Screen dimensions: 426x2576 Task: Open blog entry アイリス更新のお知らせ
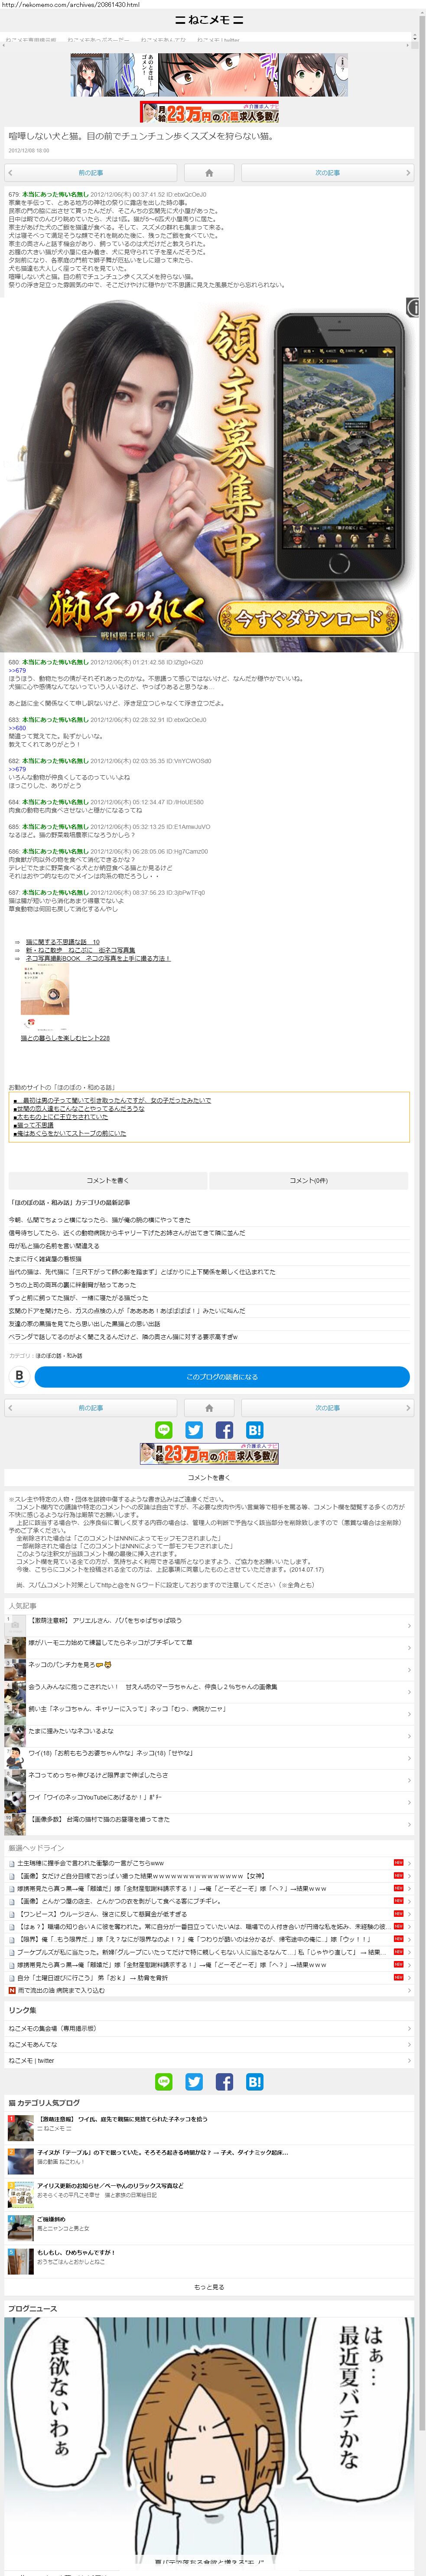(x=209, y=2193)
